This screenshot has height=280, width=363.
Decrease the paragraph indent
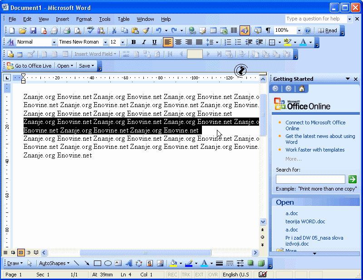coord(249,42)
